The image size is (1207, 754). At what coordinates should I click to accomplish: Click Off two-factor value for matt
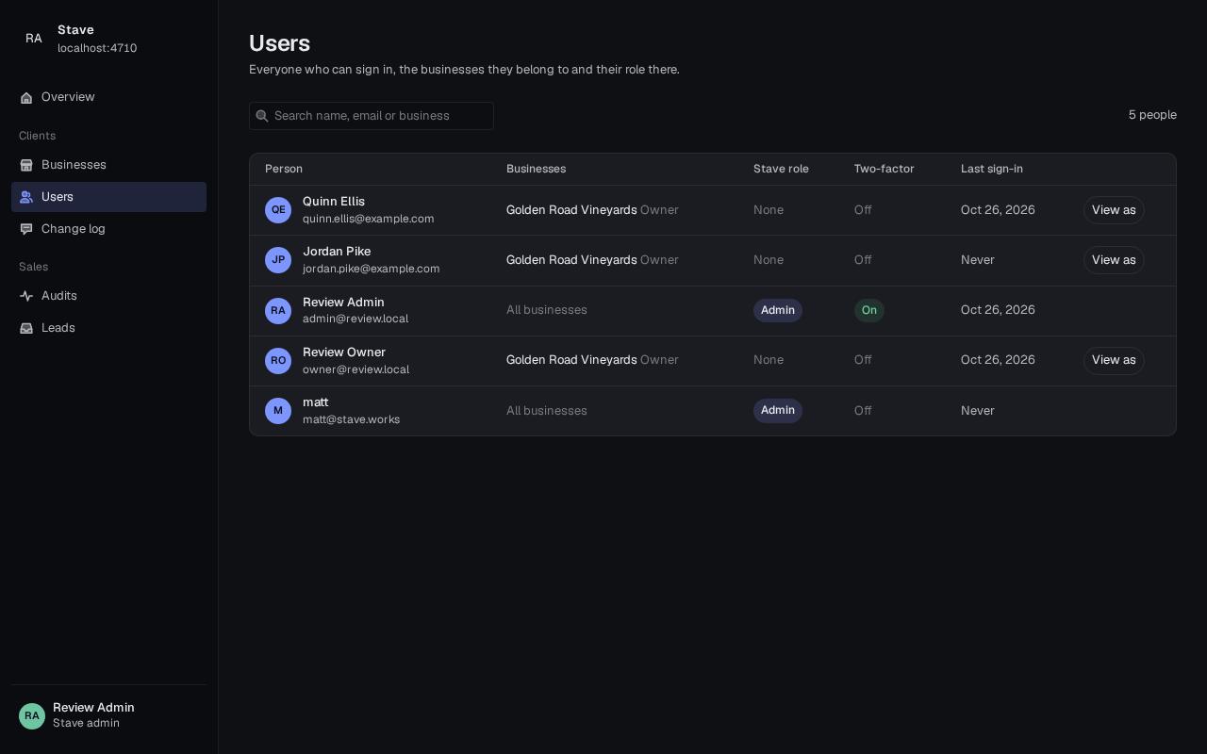point(863,411)
